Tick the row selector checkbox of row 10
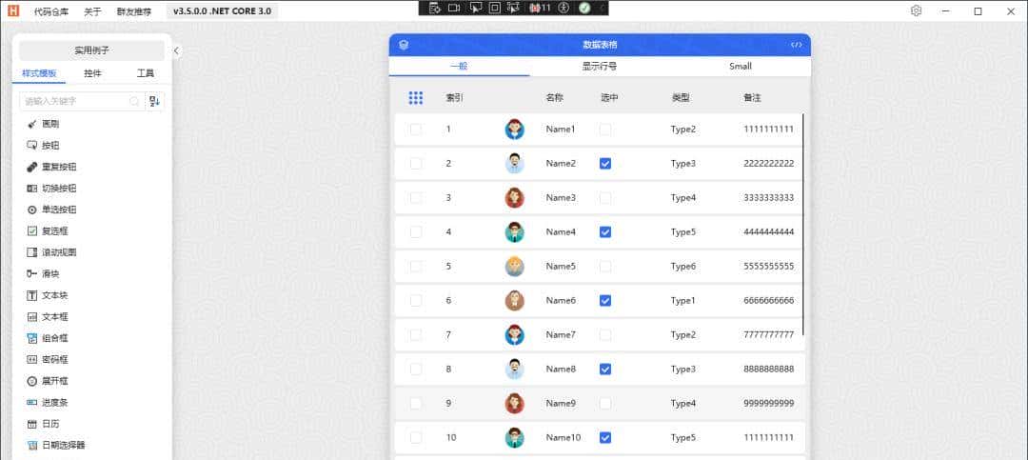The width and height of the screenshot is (1028, 460). pos(416,437)
